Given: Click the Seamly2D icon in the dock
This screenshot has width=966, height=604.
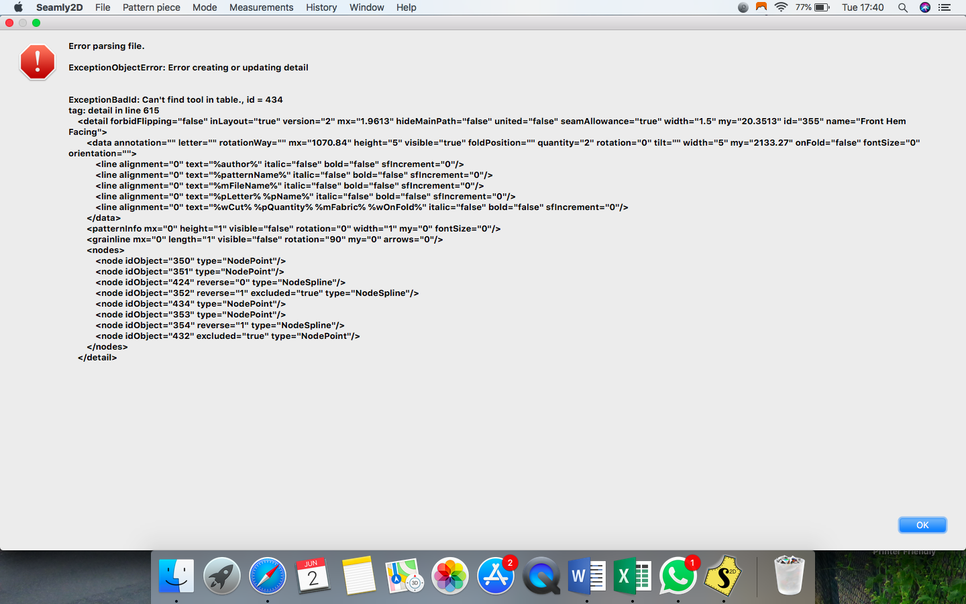Looking at the screenshot, I should (723, 576).
